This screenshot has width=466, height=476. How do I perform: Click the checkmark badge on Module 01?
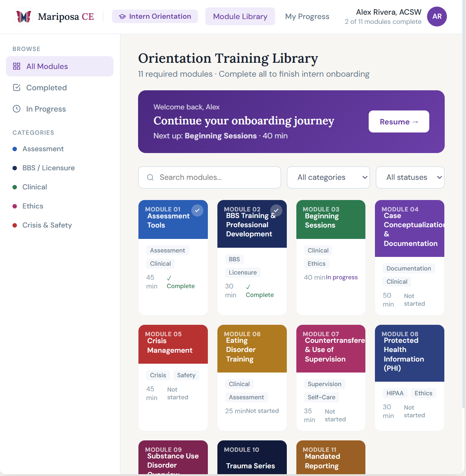point(198,210)
